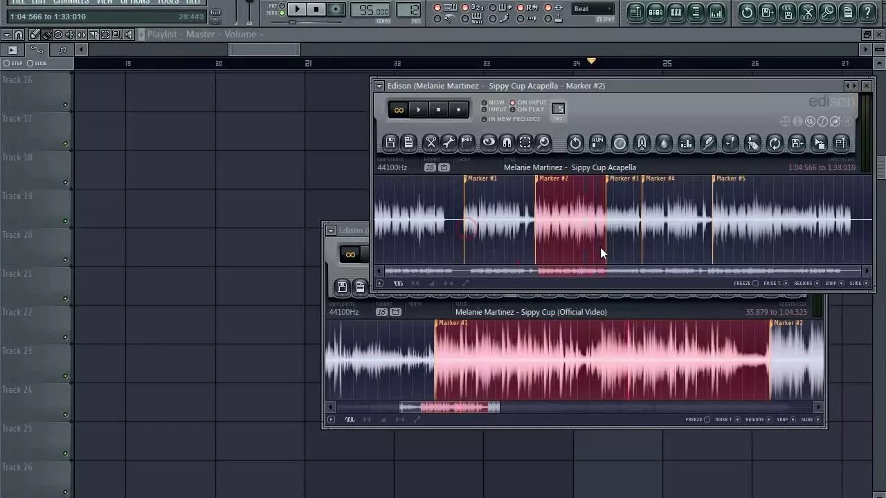Open the blur droplet tool in Edison
This screenshot has width=886, height=498.
point(664,143)
